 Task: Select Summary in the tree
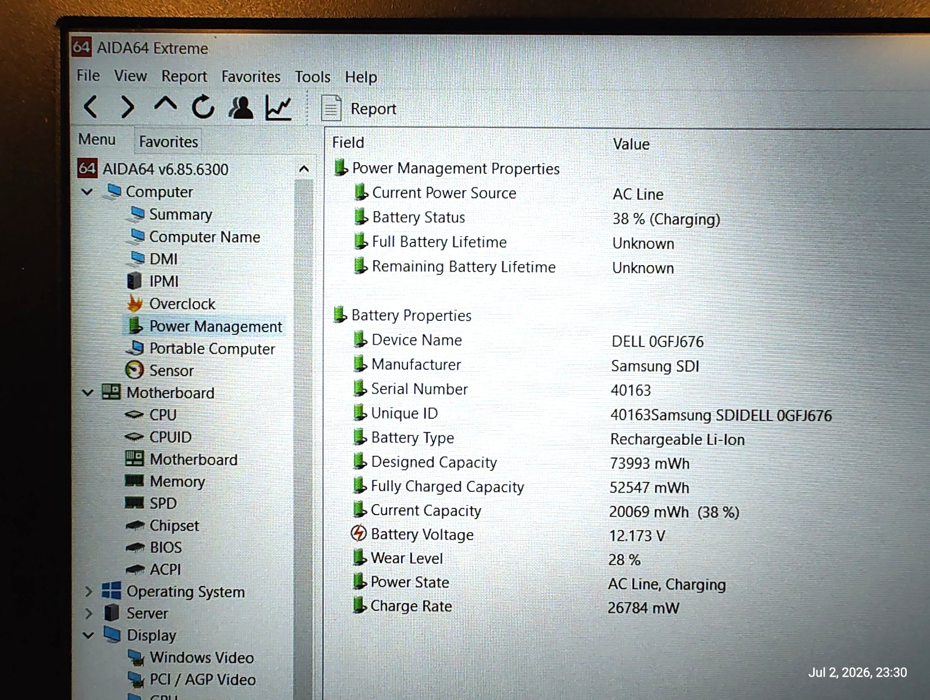(x=180, y=215)
